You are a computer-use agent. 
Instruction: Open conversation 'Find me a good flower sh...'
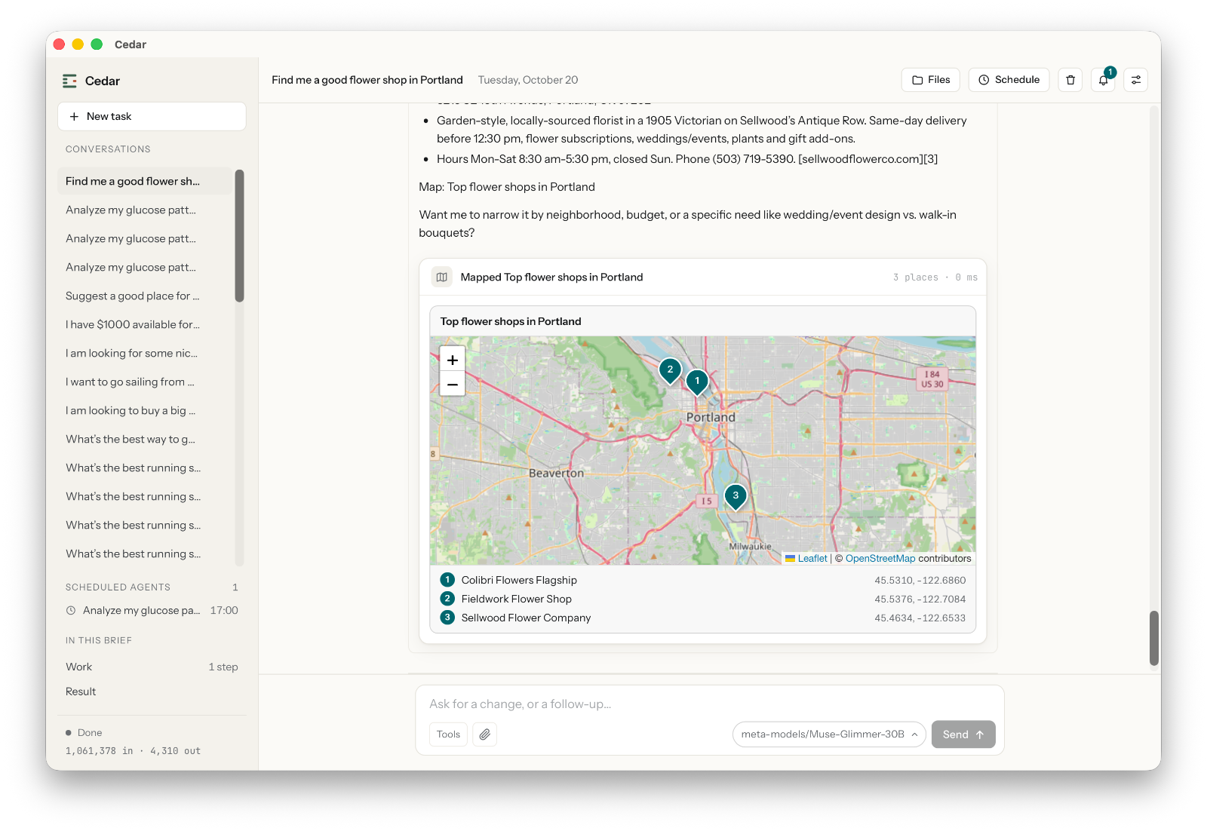point(145,181)
